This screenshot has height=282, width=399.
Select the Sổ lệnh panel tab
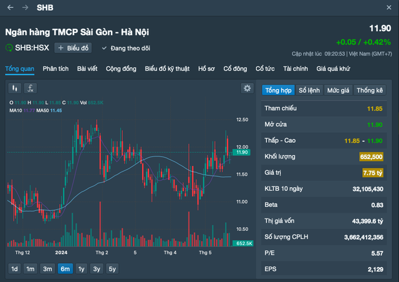coord(309,90)
